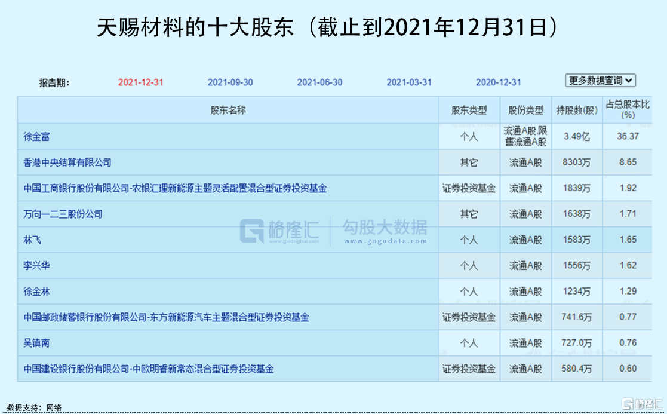Select the 36.37 percentage cell

[628, 137]
